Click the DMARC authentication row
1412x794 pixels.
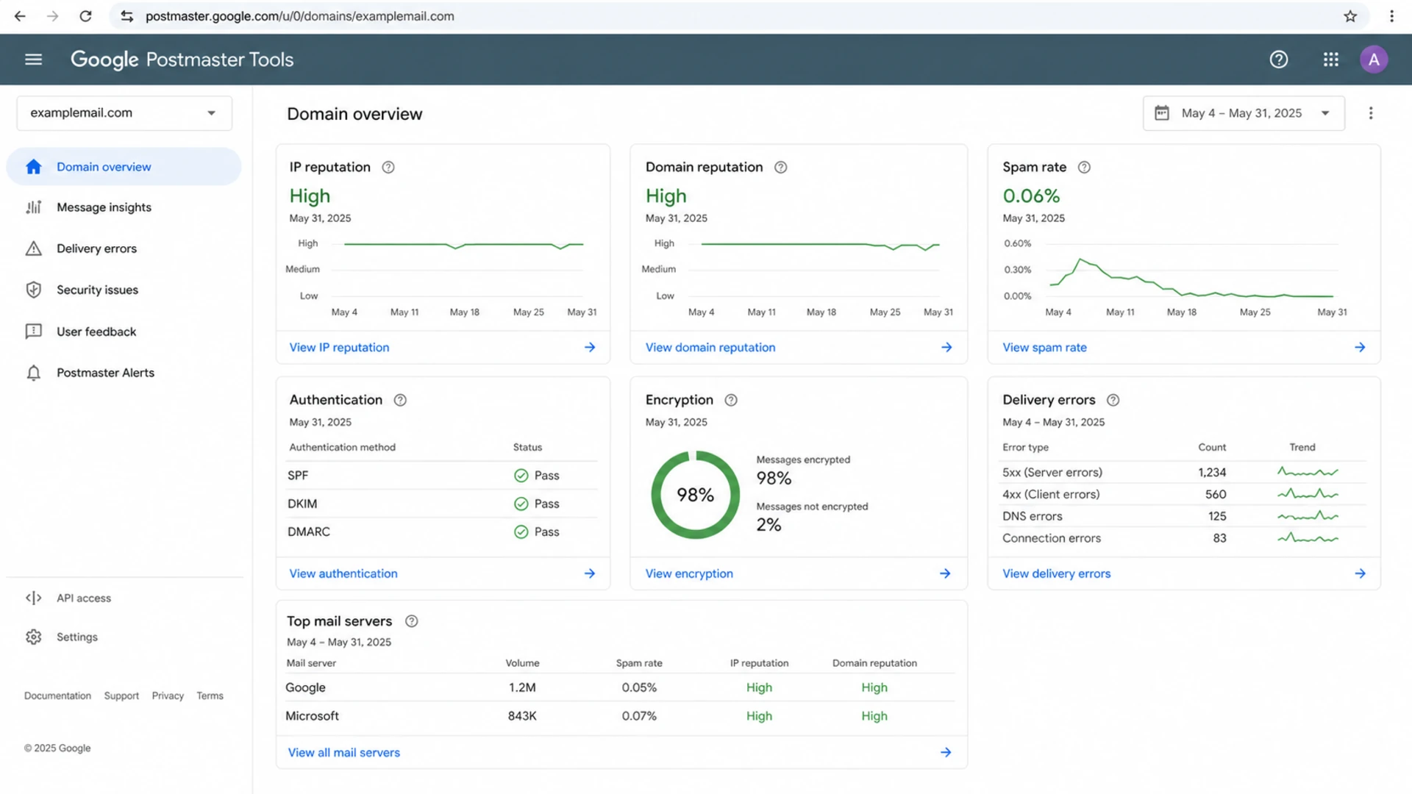tap(442, 532)
